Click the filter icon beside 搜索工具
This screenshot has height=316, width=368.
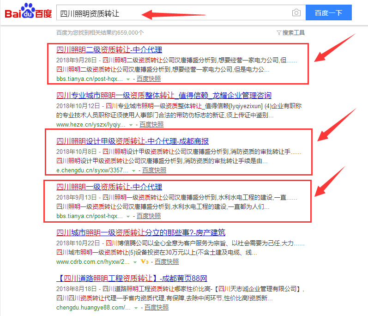pyautogui.click(x=279, y=33)
